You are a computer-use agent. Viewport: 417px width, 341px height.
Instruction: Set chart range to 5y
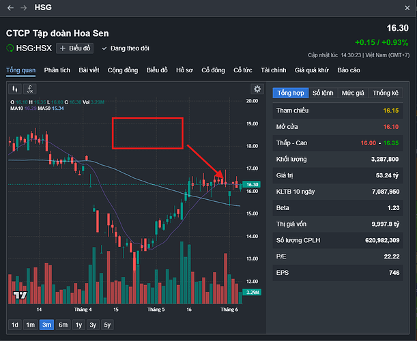point(106,325)
